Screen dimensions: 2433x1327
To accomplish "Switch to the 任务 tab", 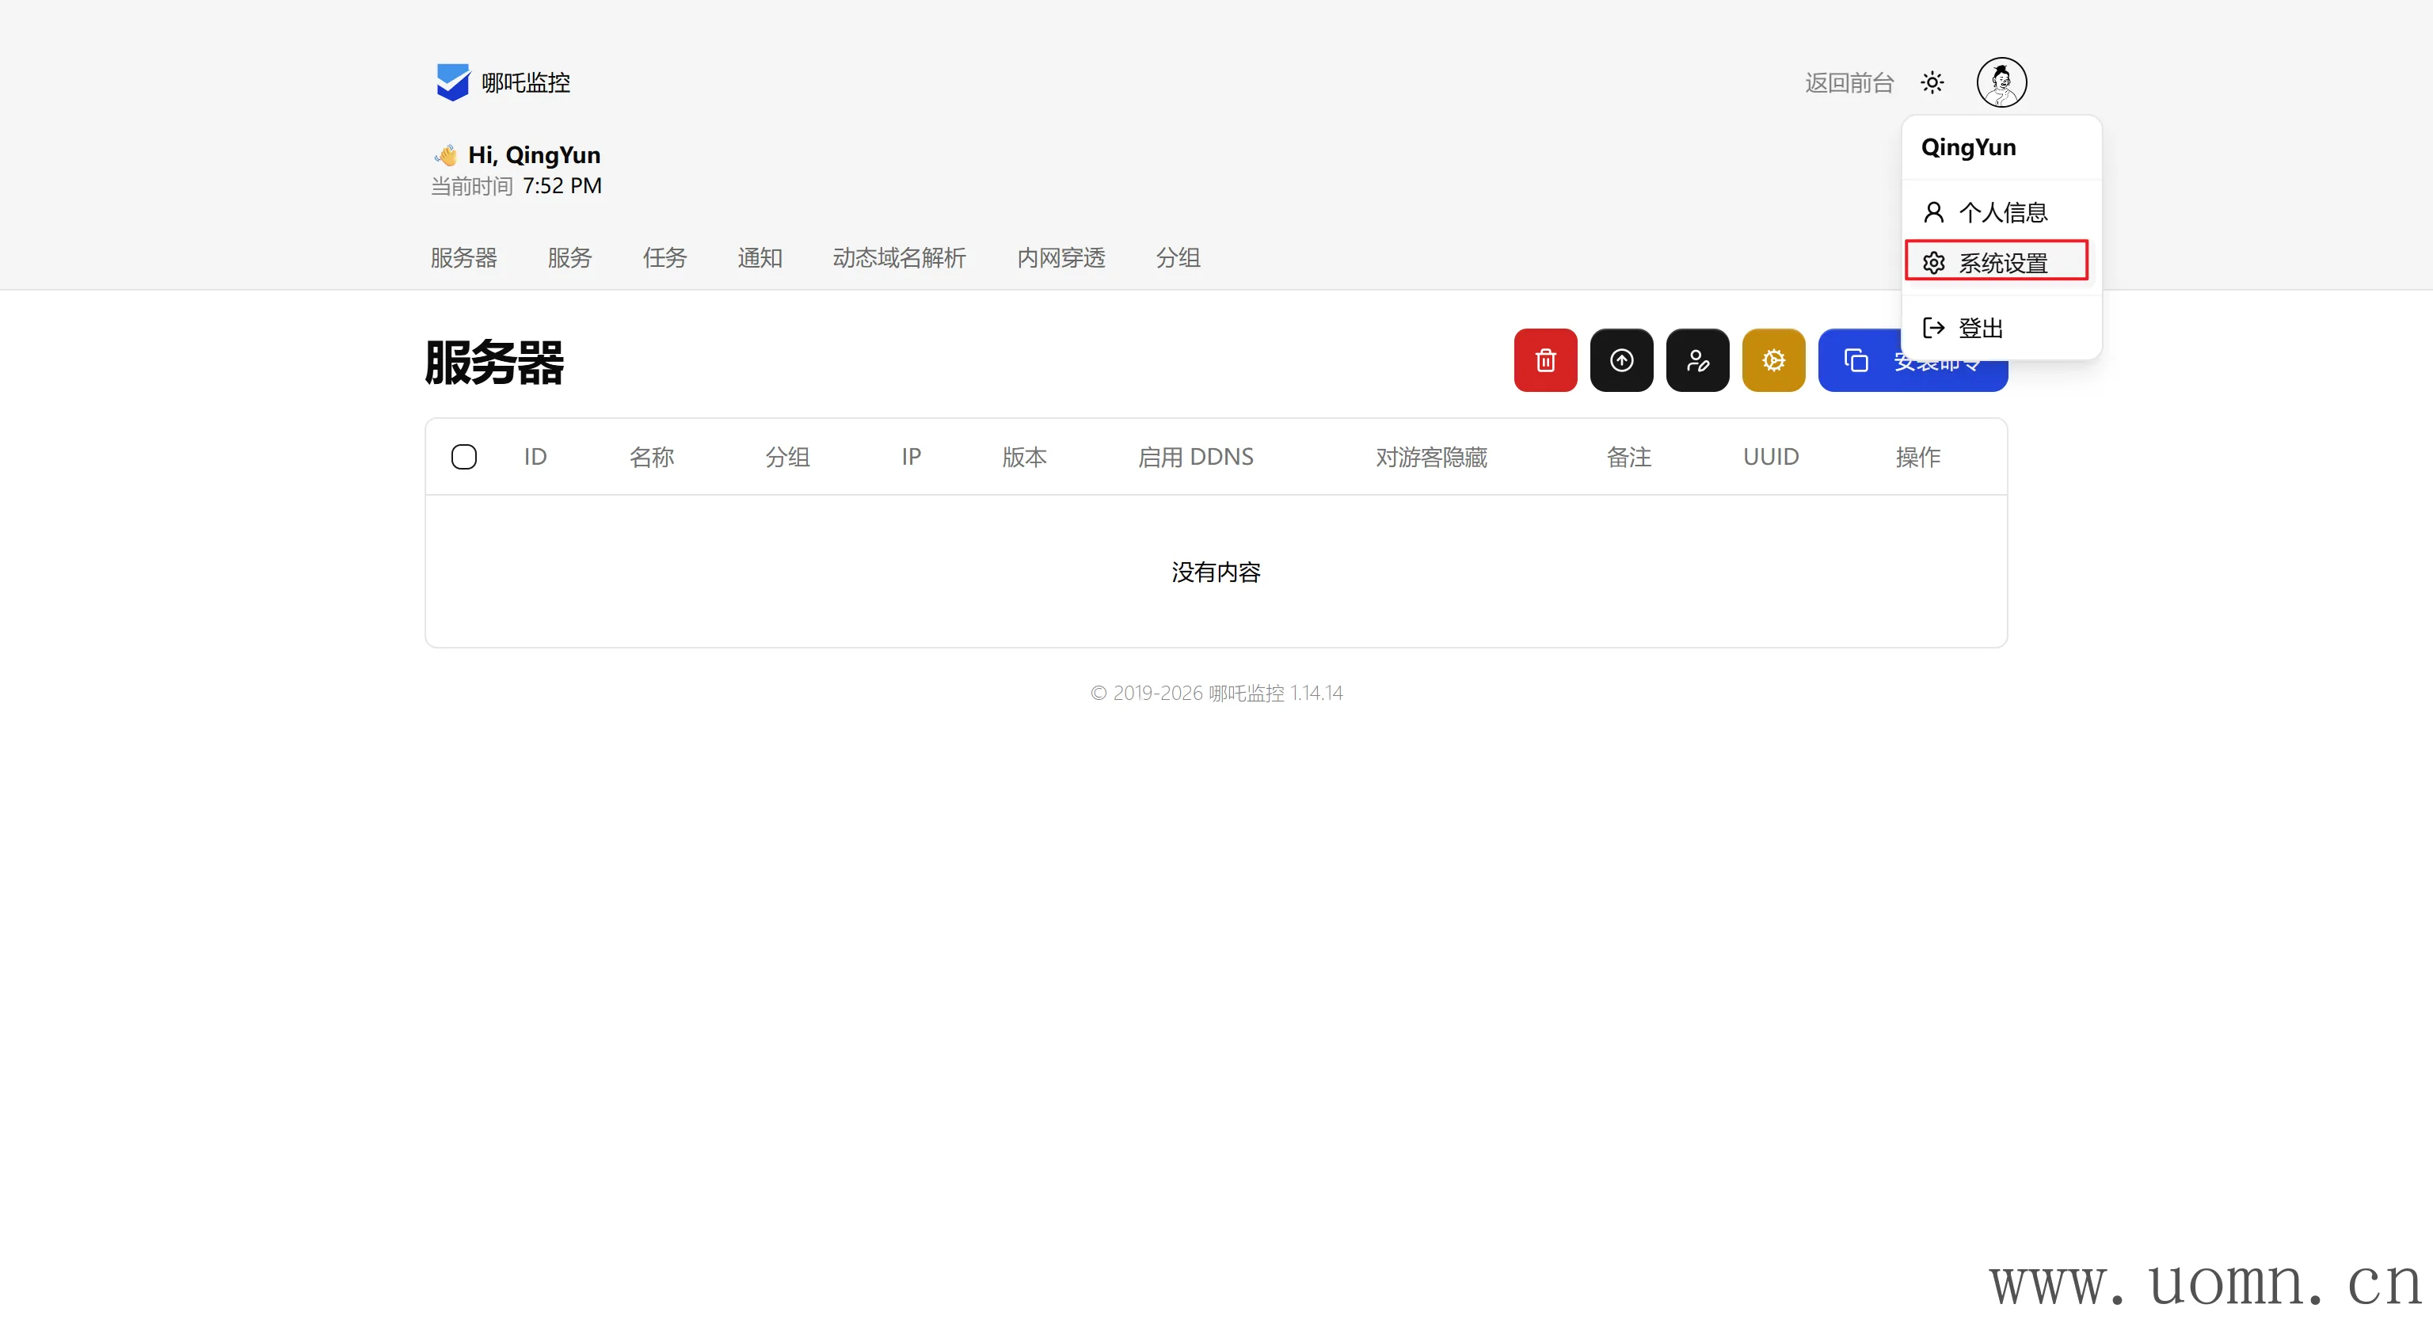I will 664,258.
